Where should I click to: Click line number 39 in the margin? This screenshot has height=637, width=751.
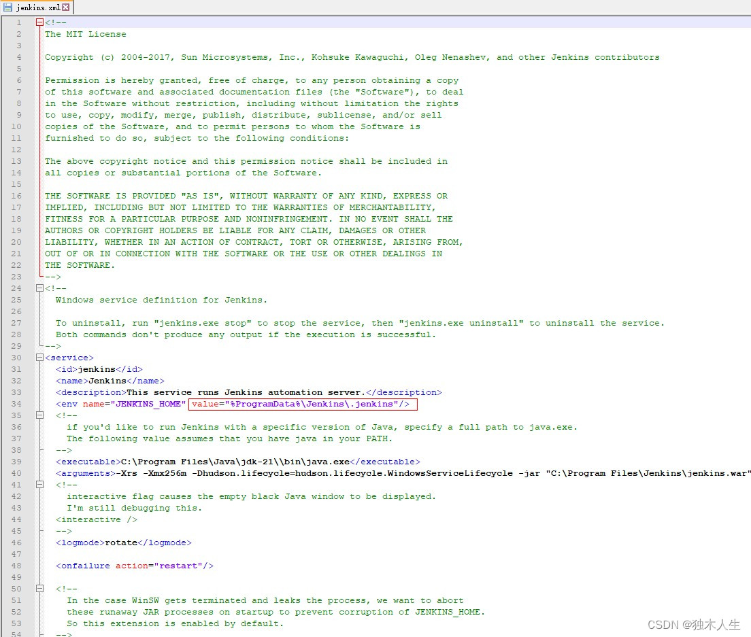16,462
